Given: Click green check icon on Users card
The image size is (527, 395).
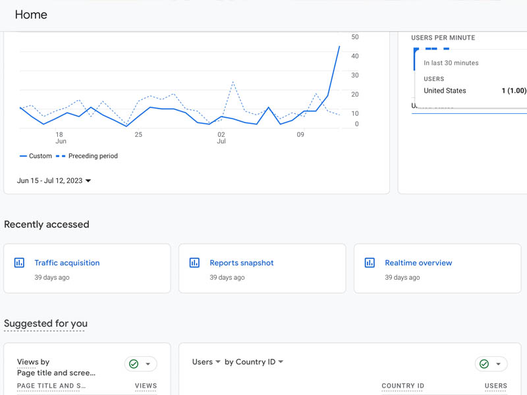Looking at the screenshot, I should coord(484,364).
